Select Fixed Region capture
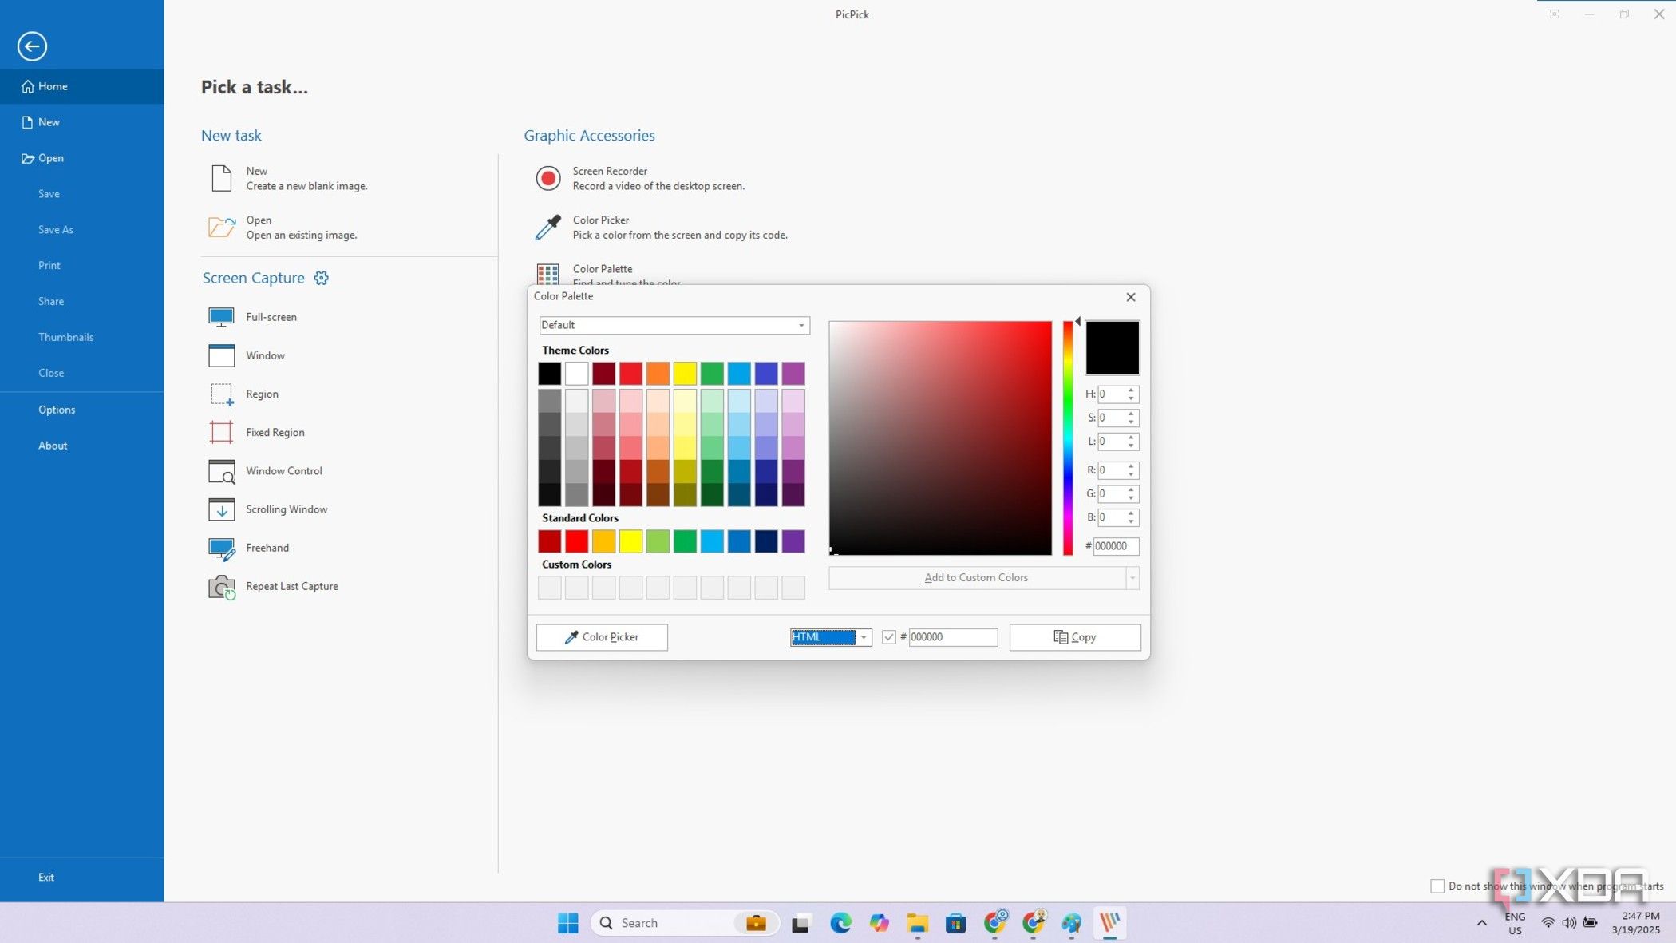 tap(256, 432)
